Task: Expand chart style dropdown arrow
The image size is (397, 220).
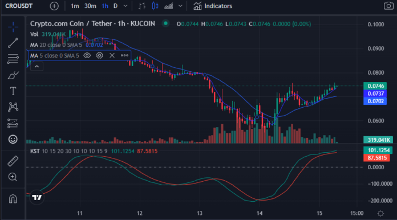Action: click(x=180, y=6)
